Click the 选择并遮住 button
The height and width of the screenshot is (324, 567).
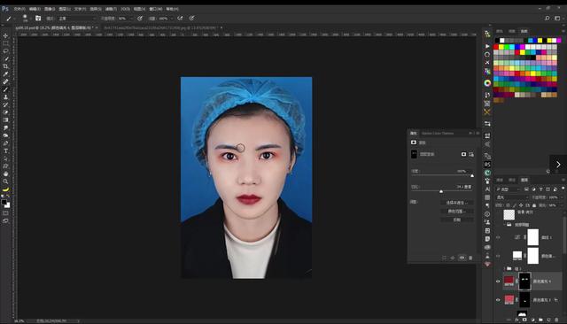[x=457, y=203]
